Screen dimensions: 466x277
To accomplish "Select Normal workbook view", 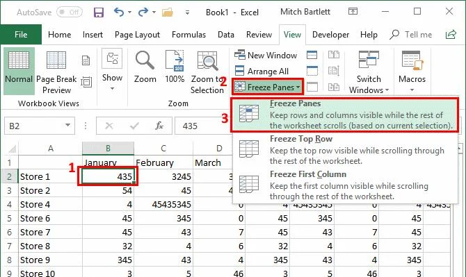I will point(19,71).
